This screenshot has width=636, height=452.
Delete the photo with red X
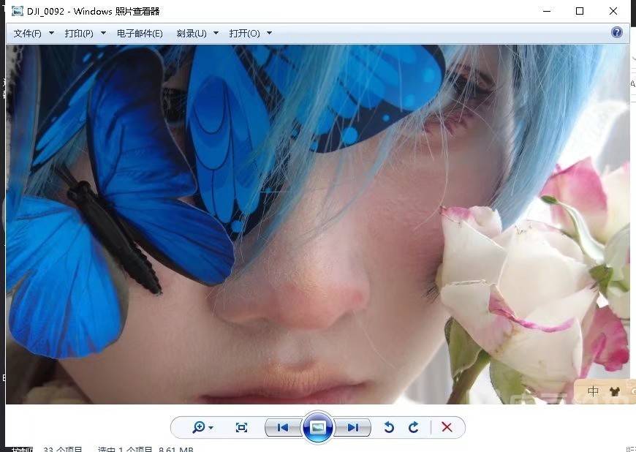point(447,427)
